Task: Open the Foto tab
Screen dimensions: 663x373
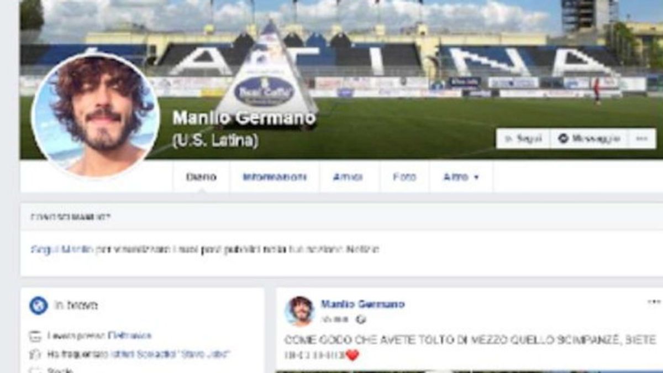Action: coord(404,177)
